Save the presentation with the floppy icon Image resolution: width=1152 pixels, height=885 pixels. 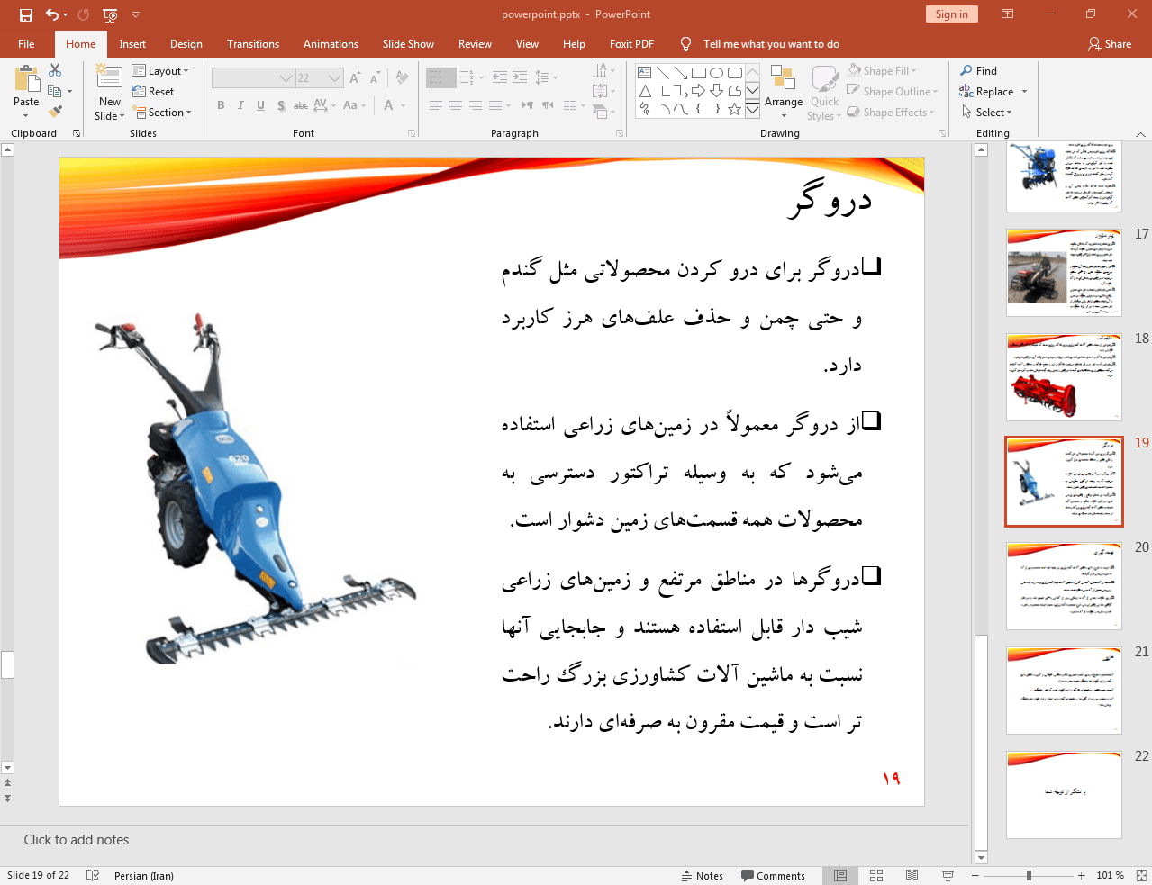tap(25, 14)
